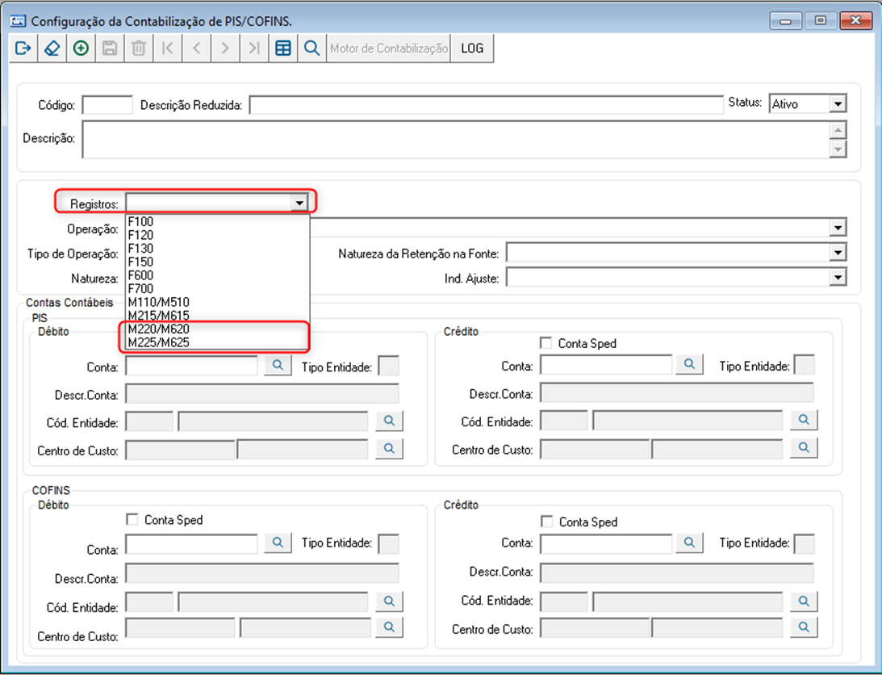
Task: Collapse the Registros dropdown arrow
Action: 299,203
